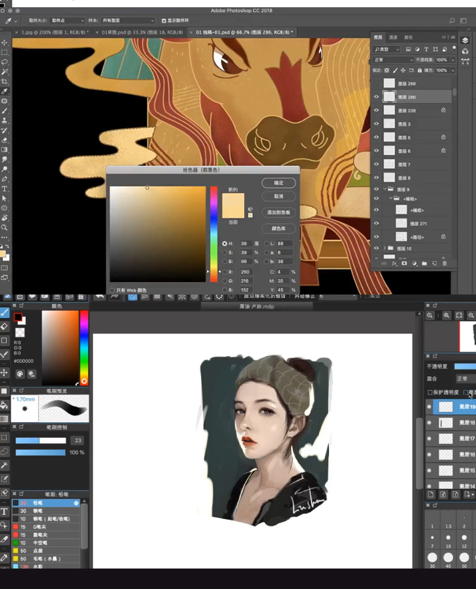476x589 pixels.
Task: Open the Photoshop search magnifier icon
Action: 452,20
